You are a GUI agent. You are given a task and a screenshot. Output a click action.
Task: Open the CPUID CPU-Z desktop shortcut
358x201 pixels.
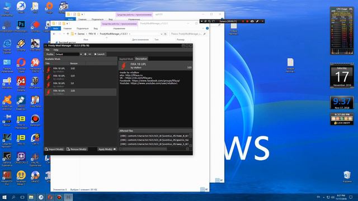point(21,158)
